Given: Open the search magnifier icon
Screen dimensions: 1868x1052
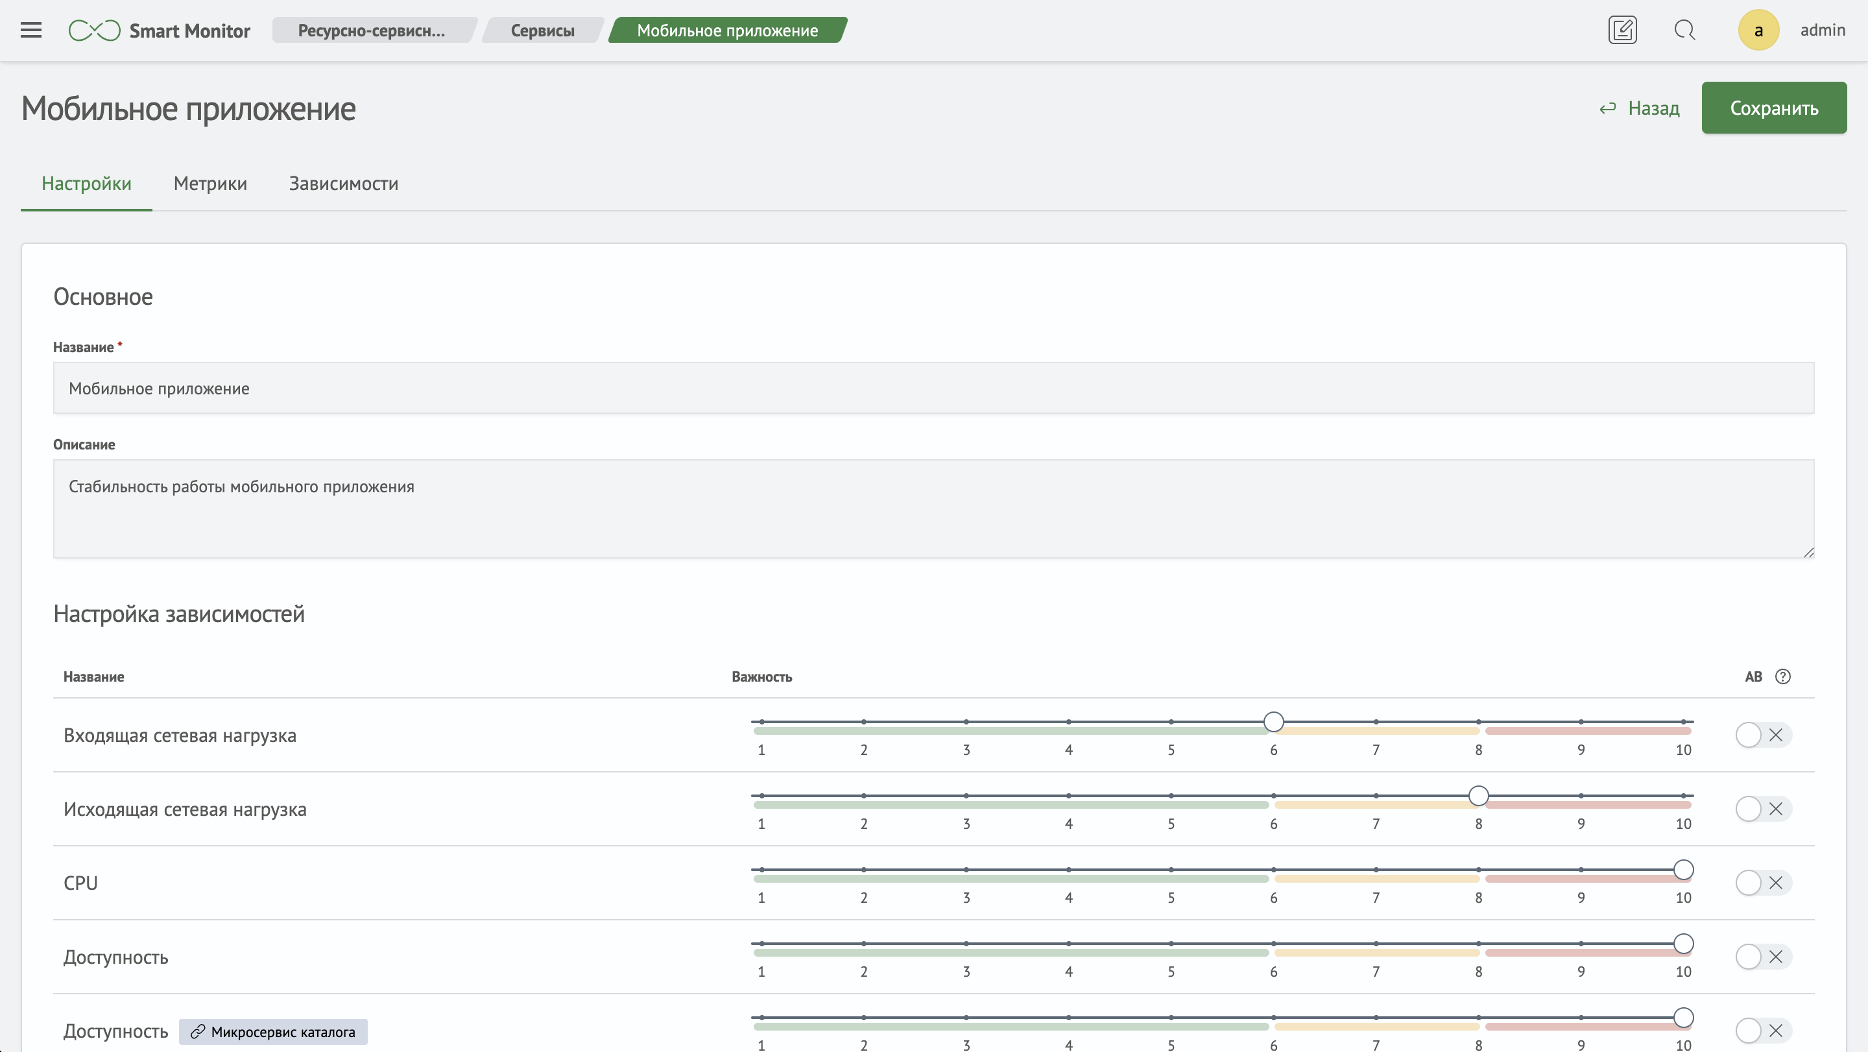Looking at the screenshot, I should coord(1684,30).
